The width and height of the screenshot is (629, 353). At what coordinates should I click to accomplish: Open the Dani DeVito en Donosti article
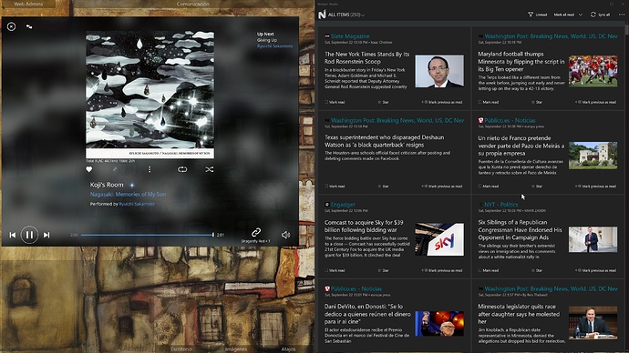(367, 314)
